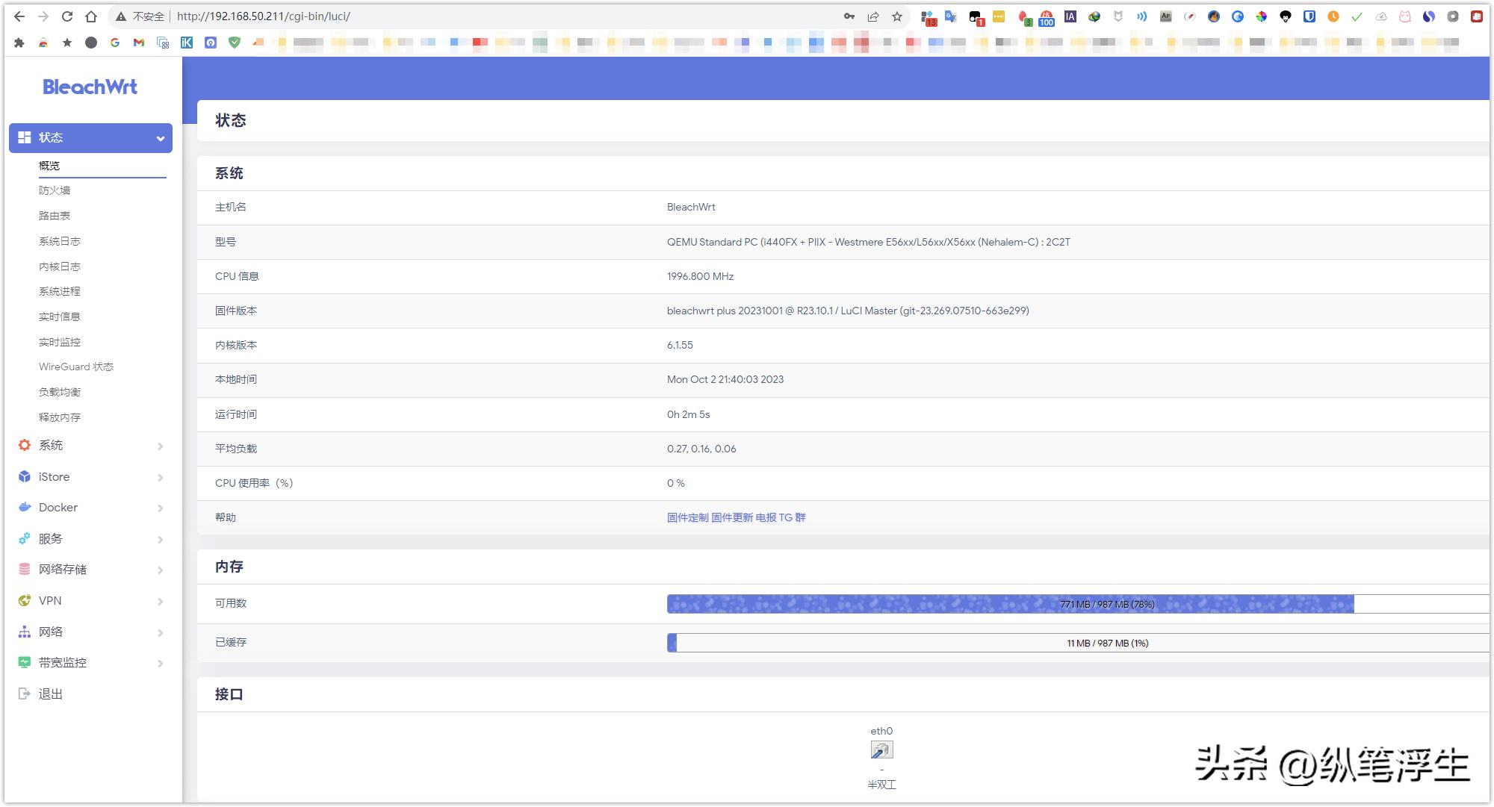Click the Docker whale sidebar icon
Image resolution: width=1494 pixels, height=807 pixels.
25,508
